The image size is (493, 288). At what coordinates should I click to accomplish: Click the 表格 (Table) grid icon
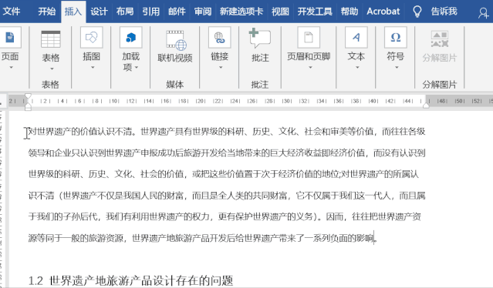point(51,39)
